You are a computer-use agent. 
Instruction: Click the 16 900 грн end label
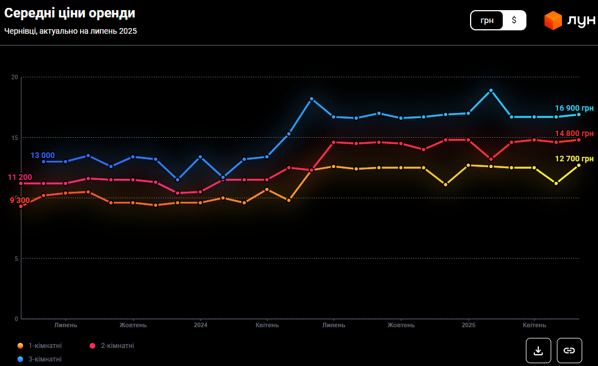[574, 109]
